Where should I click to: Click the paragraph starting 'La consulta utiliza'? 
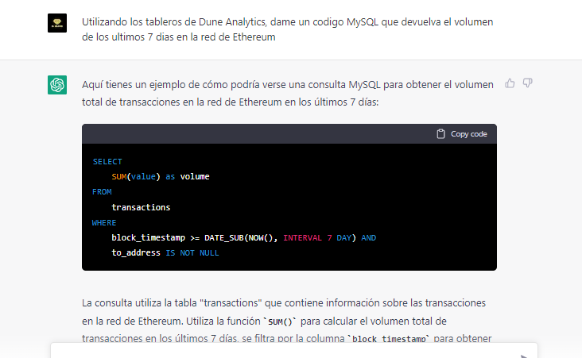tap(286, 321)
